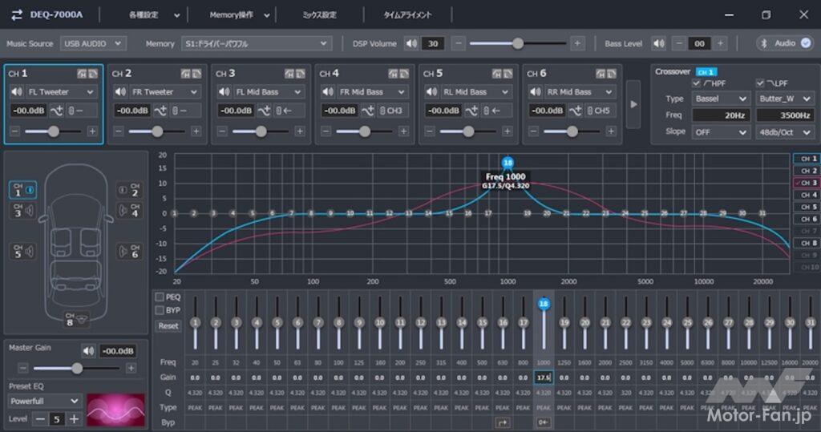This screenshot has height=432, width=821.
Task: Mute the Bass Level speaker icon
Action: coord(658,43)
